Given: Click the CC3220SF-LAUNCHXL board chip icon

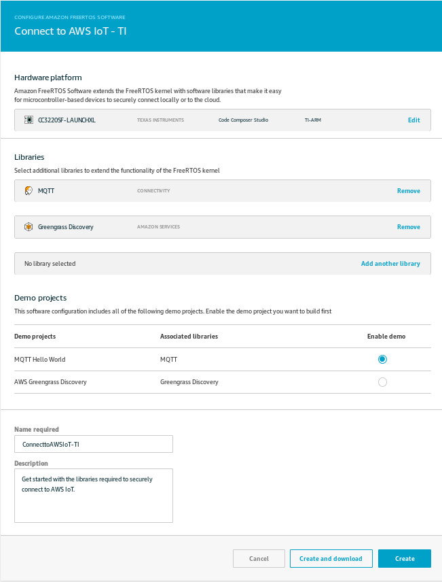Looking at the screenshot, I should [x=29, y=120].
